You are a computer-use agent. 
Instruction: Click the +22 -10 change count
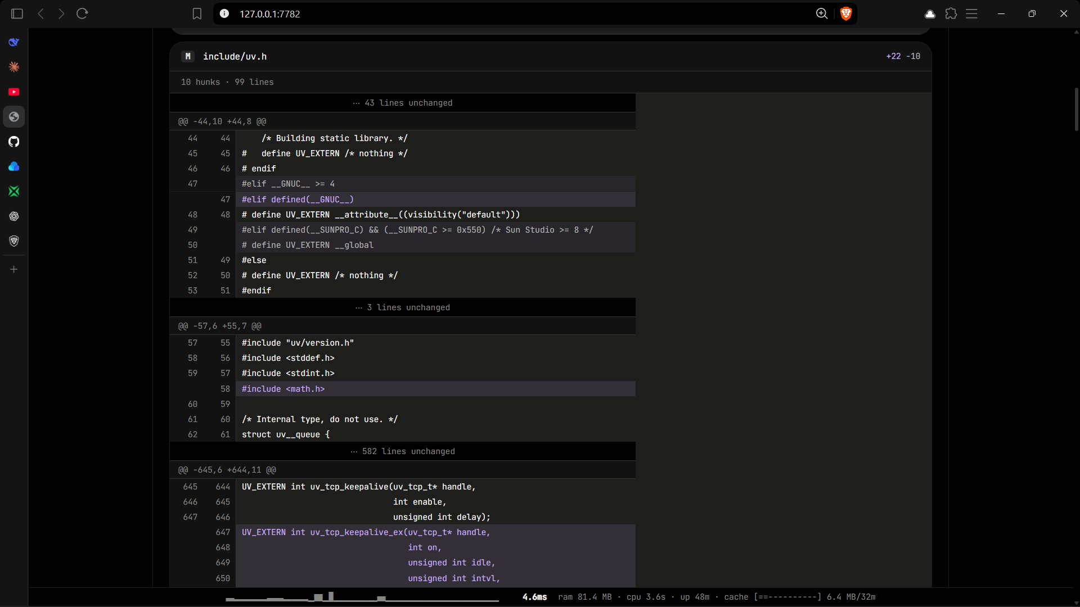click(903, 56)
